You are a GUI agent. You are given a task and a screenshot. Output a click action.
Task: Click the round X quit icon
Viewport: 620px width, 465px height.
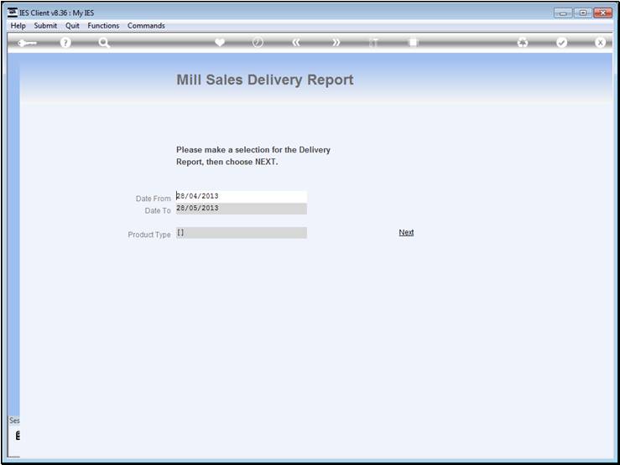click(600, 42)
